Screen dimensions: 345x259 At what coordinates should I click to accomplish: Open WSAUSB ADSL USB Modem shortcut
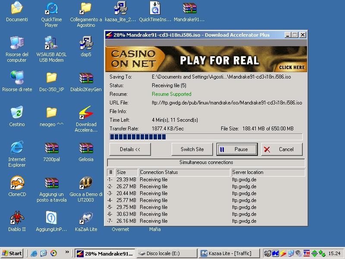51,43
